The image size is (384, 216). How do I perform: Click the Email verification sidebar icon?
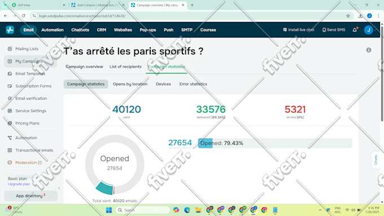[10, 98]
